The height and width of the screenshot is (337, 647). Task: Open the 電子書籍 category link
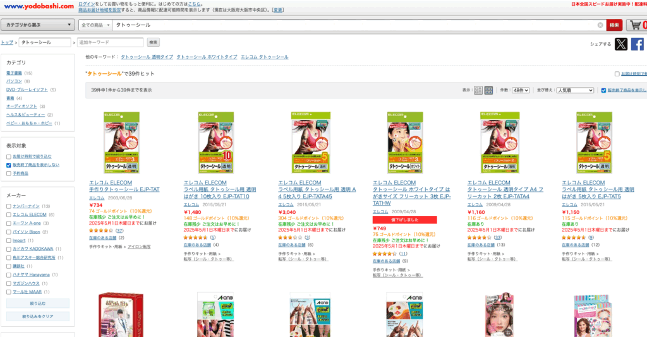14,73
